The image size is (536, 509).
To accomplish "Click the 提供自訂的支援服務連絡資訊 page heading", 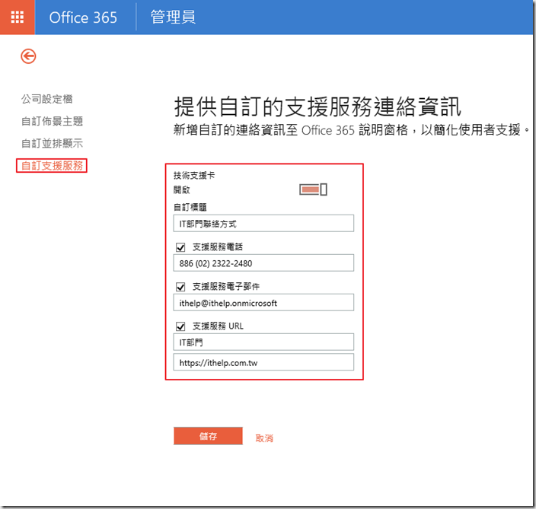I will 318,106.
